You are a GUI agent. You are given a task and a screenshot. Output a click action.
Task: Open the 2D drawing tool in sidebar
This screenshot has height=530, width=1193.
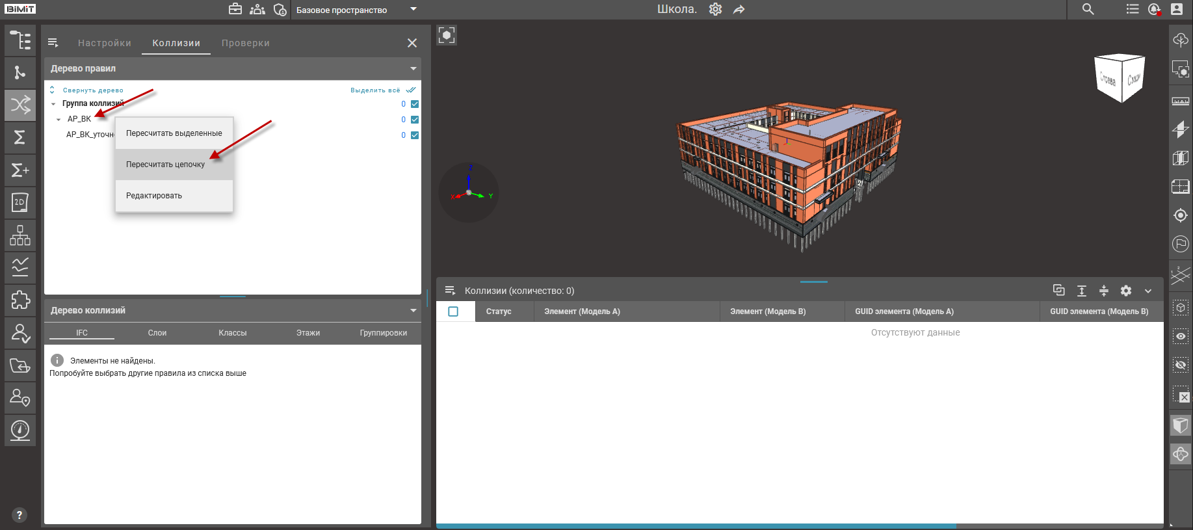tap(20, 202)
